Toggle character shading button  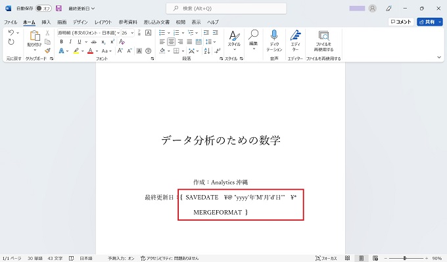(139, 51)
